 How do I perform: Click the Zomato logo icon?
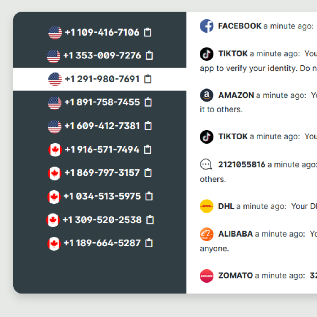click(x=206, y=276)
